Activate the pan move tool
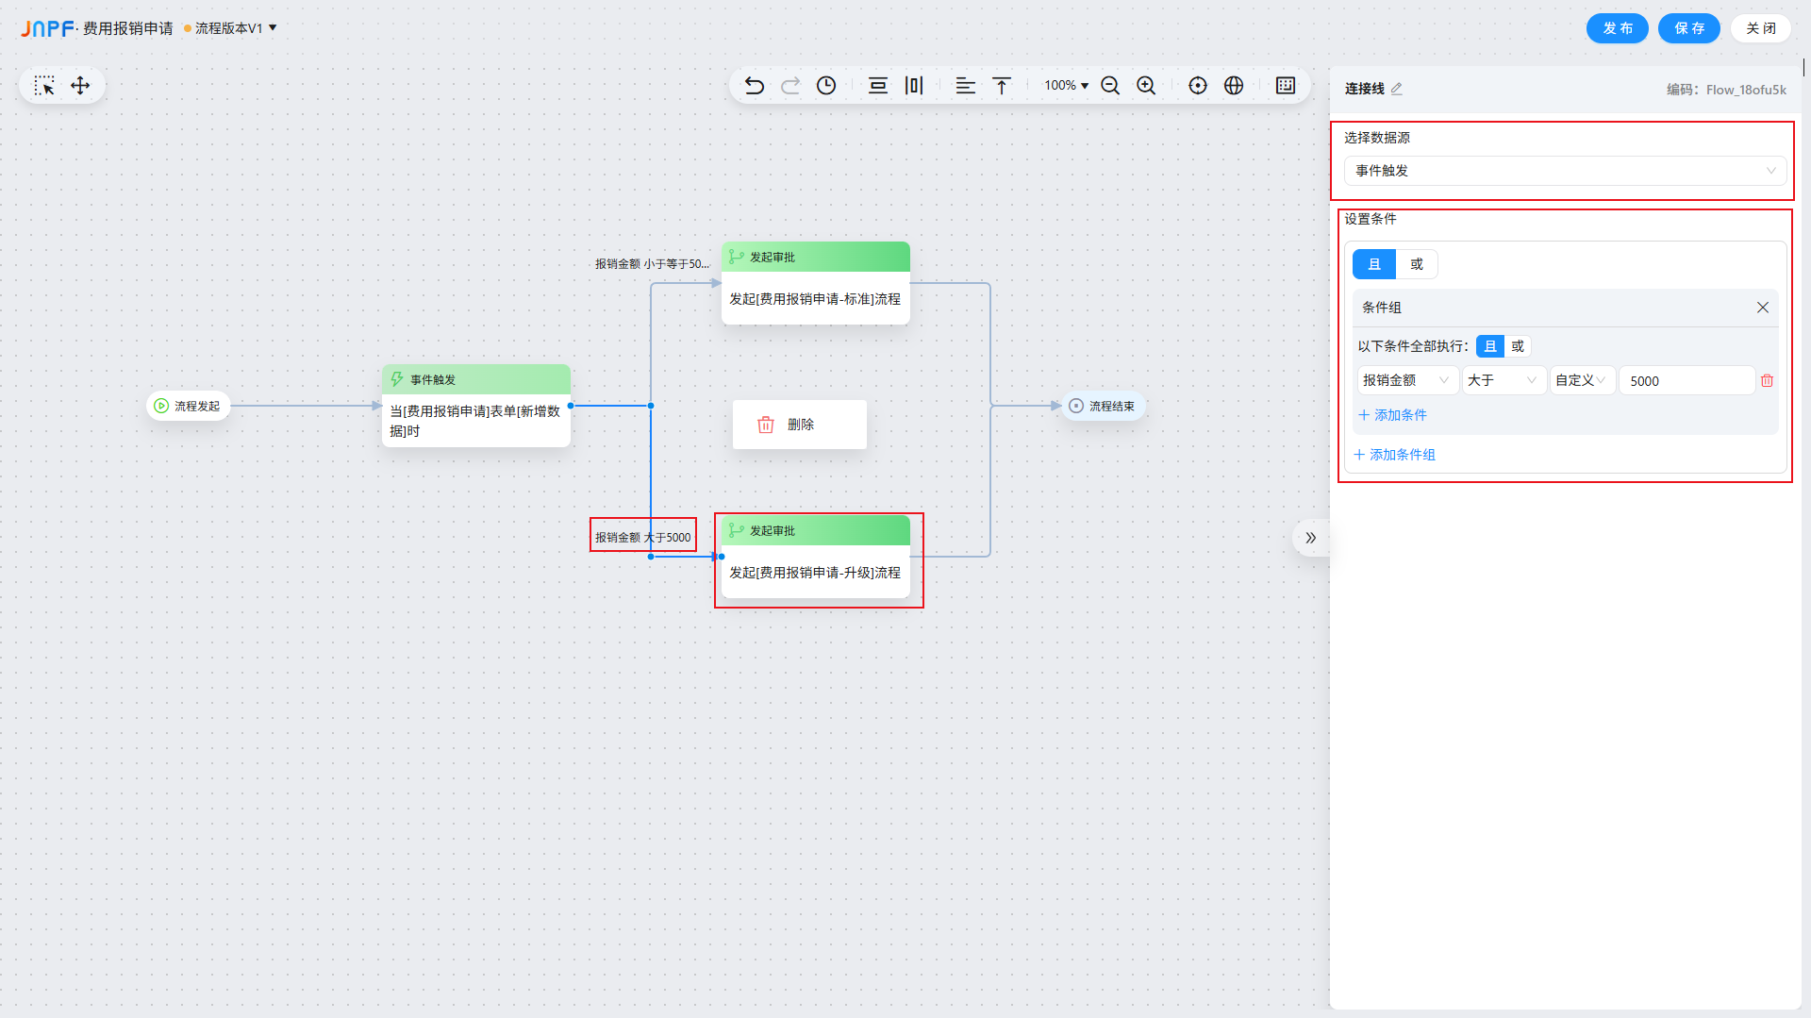 click(x=80, y=86)
